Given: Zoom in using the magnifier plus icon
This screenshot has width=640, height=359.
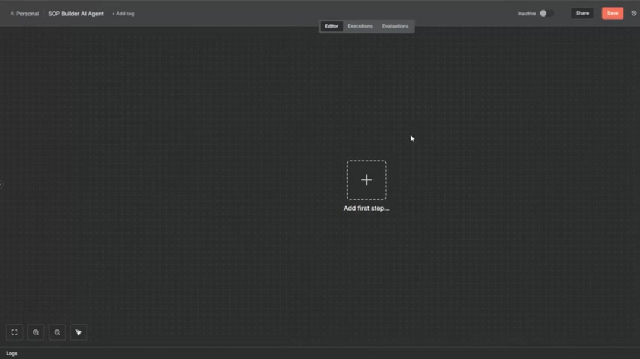Looking at the screenshot, I should 36,332.
